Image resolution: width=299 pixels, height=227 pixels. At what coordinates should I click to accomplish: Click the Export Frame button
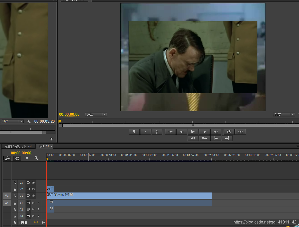point(229,132)
